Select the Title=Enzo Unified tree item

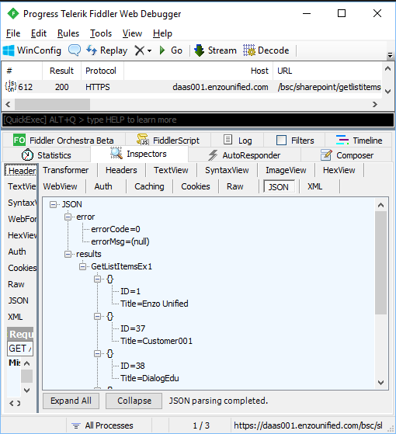click(155, 304)
